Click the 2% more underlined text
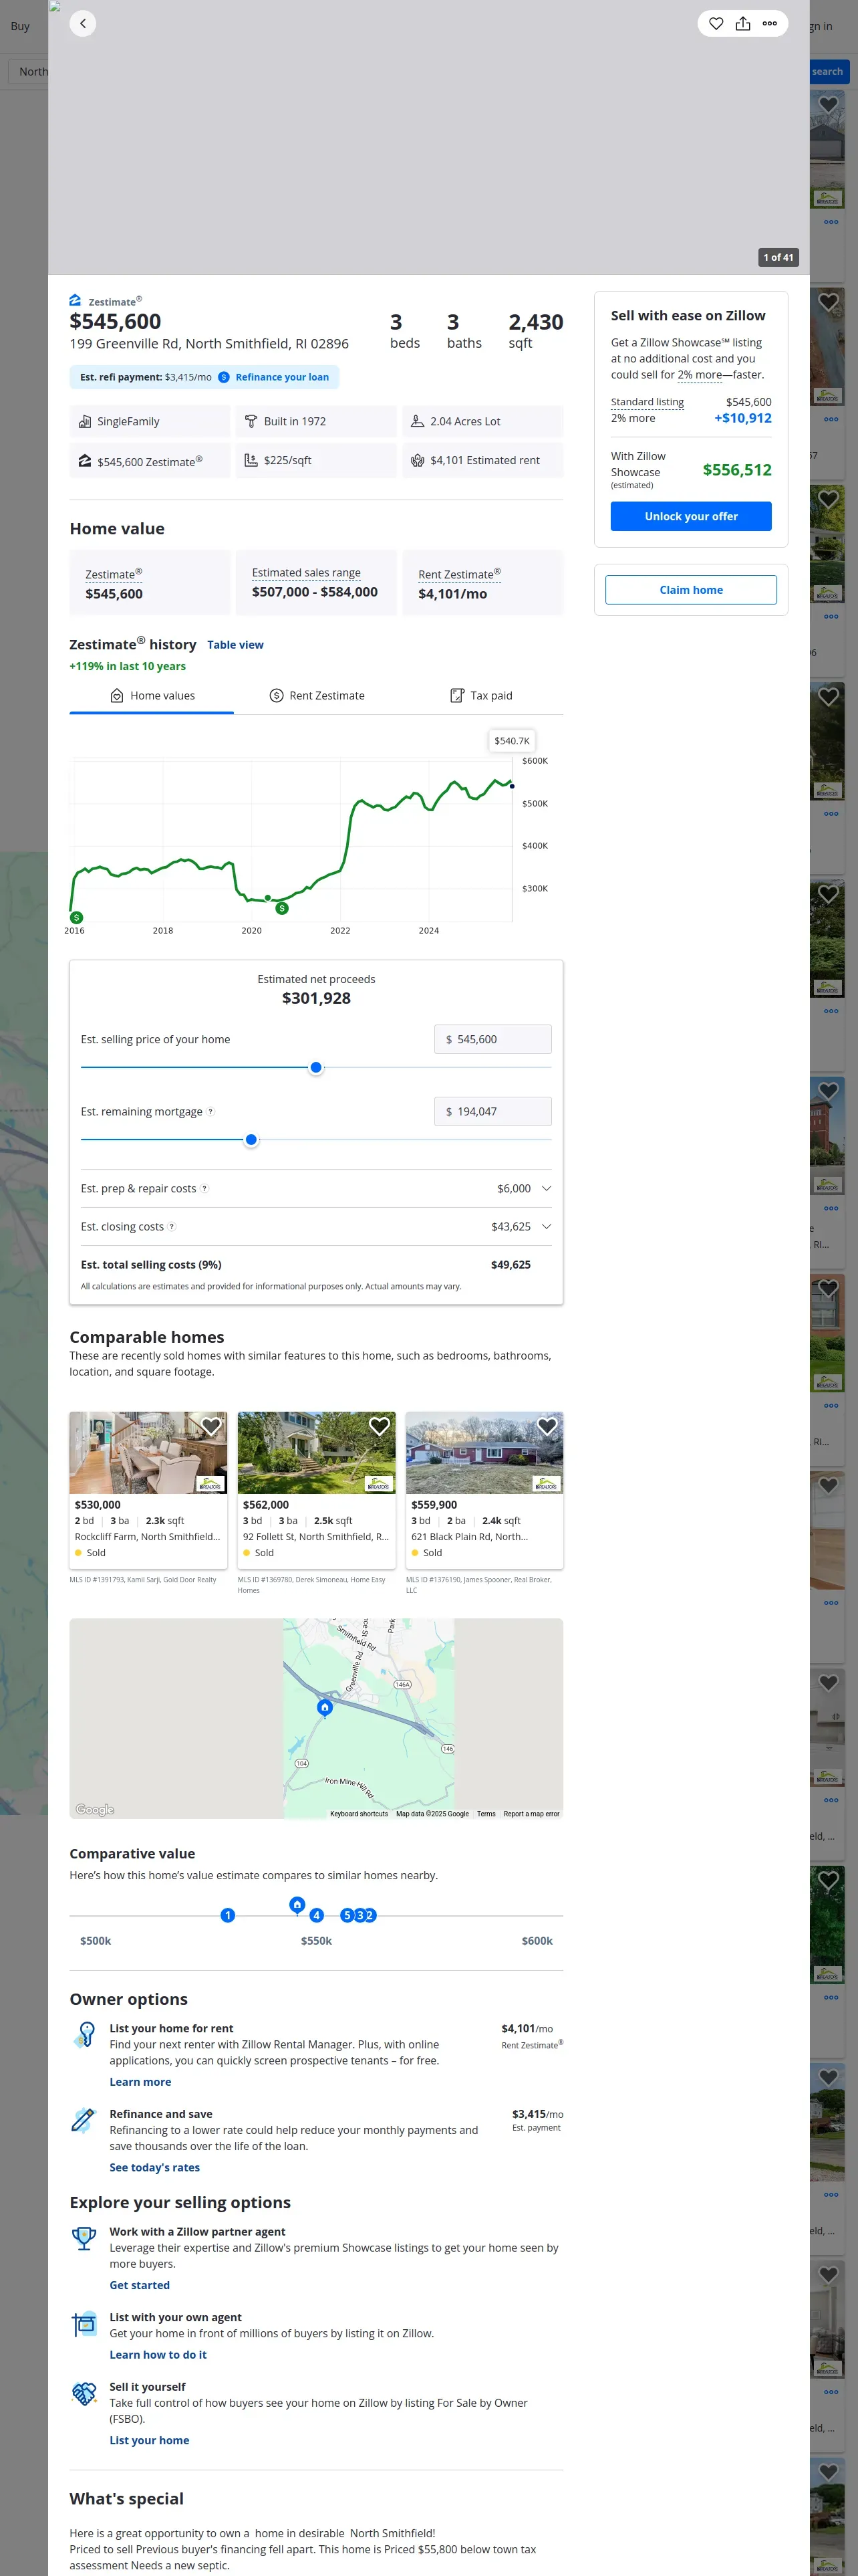Viewport: 858px width, 2576px height. coord(699,375)
